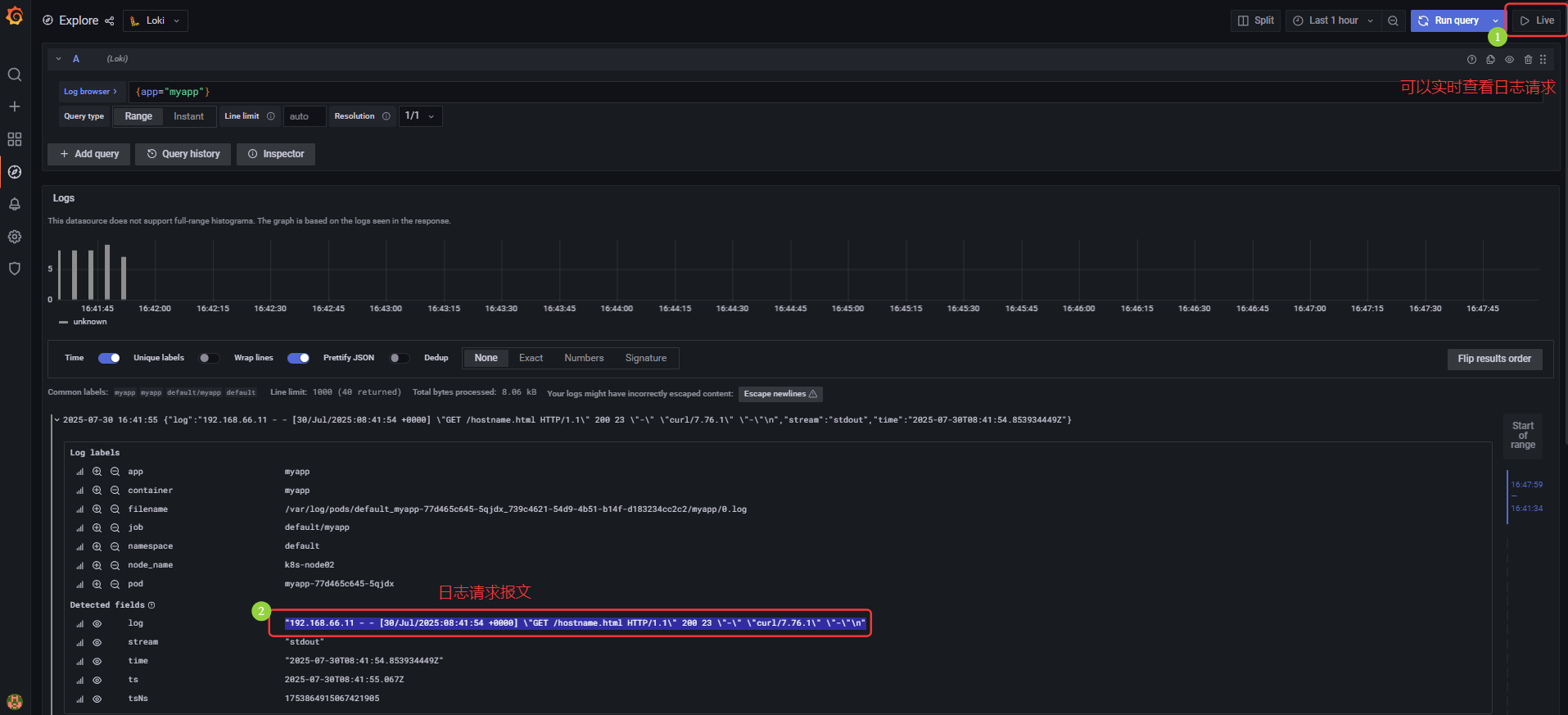Click the Split view button
The image size is (1568, 715).
(1255, 20)
